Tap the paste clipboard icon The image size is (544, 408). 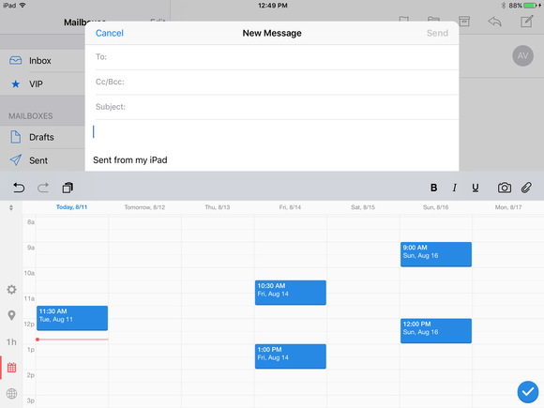click(68, 188)
